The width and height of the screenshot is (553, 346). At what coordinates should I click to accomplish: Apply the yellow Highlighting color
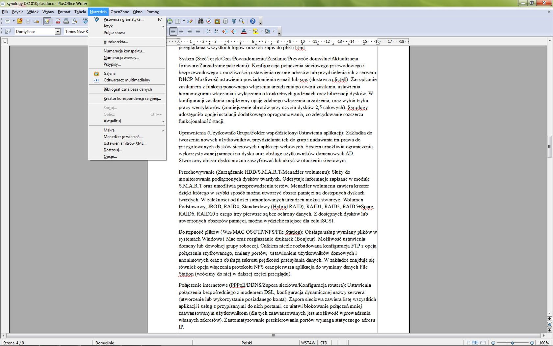point(256,31)
